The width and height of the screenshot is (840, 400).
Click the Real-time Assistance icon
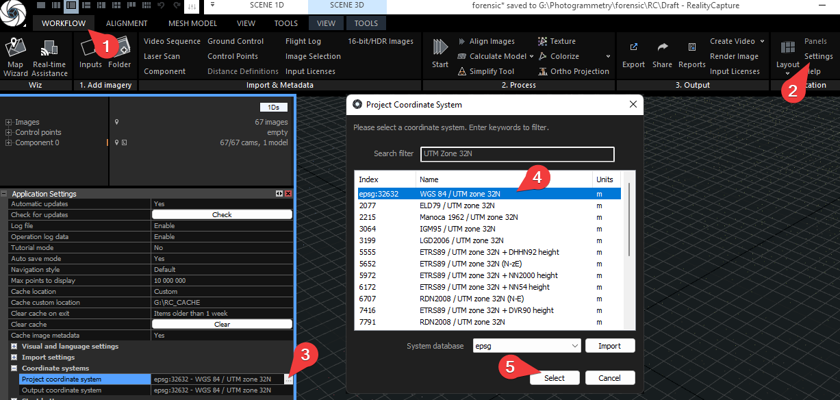click(x=49, y=56)
